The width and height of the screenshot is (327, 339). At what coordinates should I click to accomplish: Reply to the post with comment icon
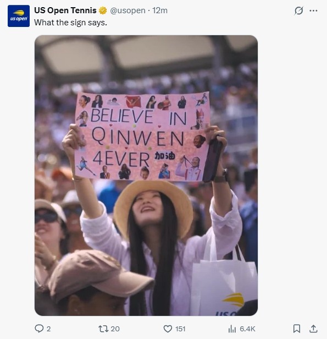(39, 329)
